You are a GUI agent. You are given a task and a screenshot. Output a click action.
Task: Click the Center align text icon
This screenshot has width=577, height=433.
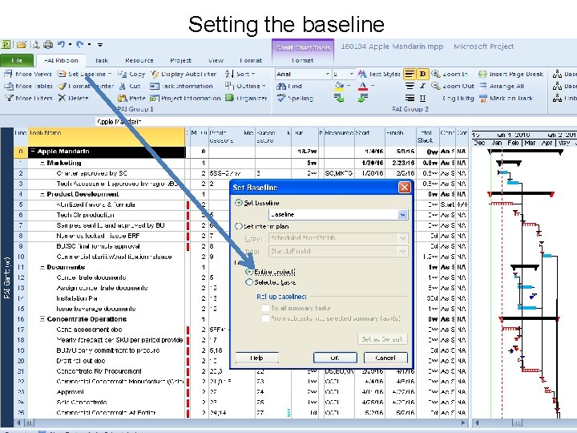click(x=410, y=86)
